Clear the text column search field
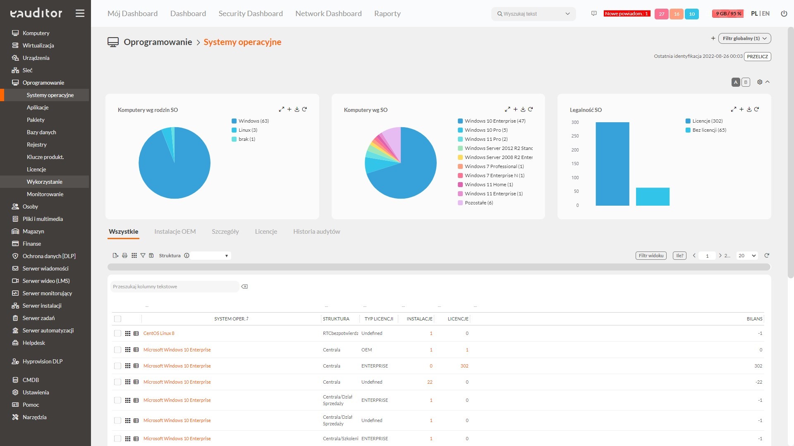 244,287
